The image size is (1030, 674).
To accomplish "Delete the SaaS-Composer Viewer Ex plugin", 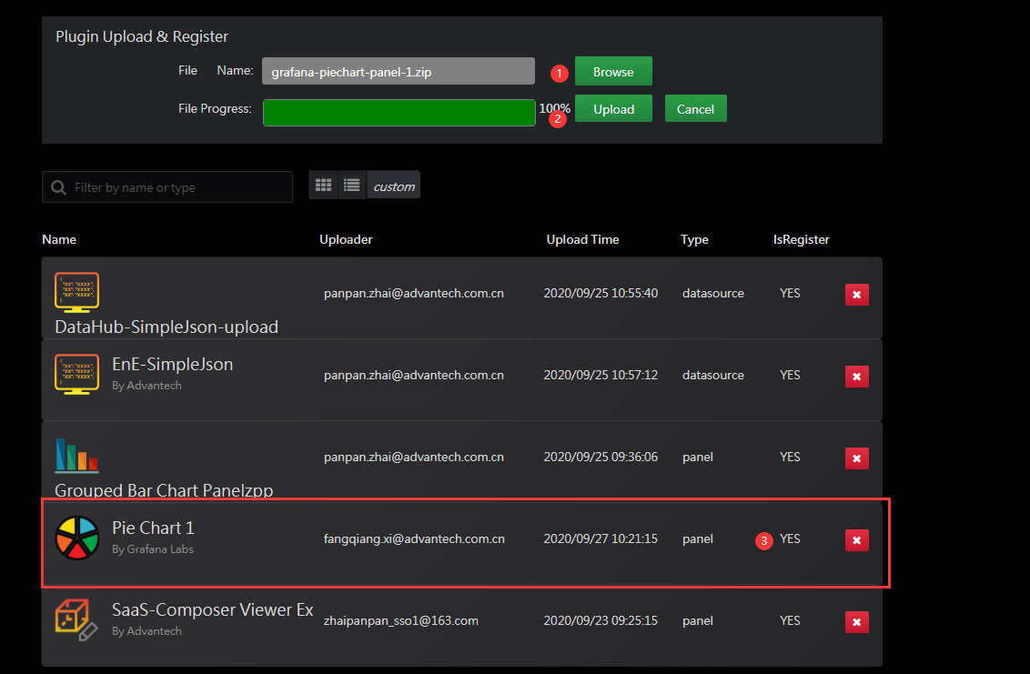I will click(856, 621).
